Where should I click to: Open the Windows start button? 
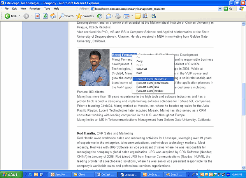[12, 175]
